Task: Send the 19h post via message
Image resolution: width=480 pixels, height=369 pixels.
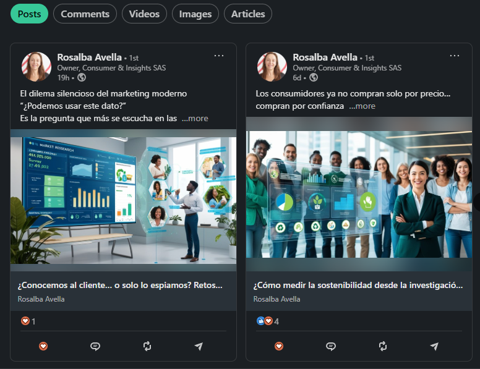Action: tap(199, 346)
